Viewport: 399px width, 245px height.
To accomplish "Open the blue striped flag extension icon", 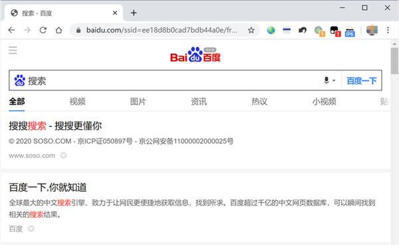I will click(x=287, y=31).
